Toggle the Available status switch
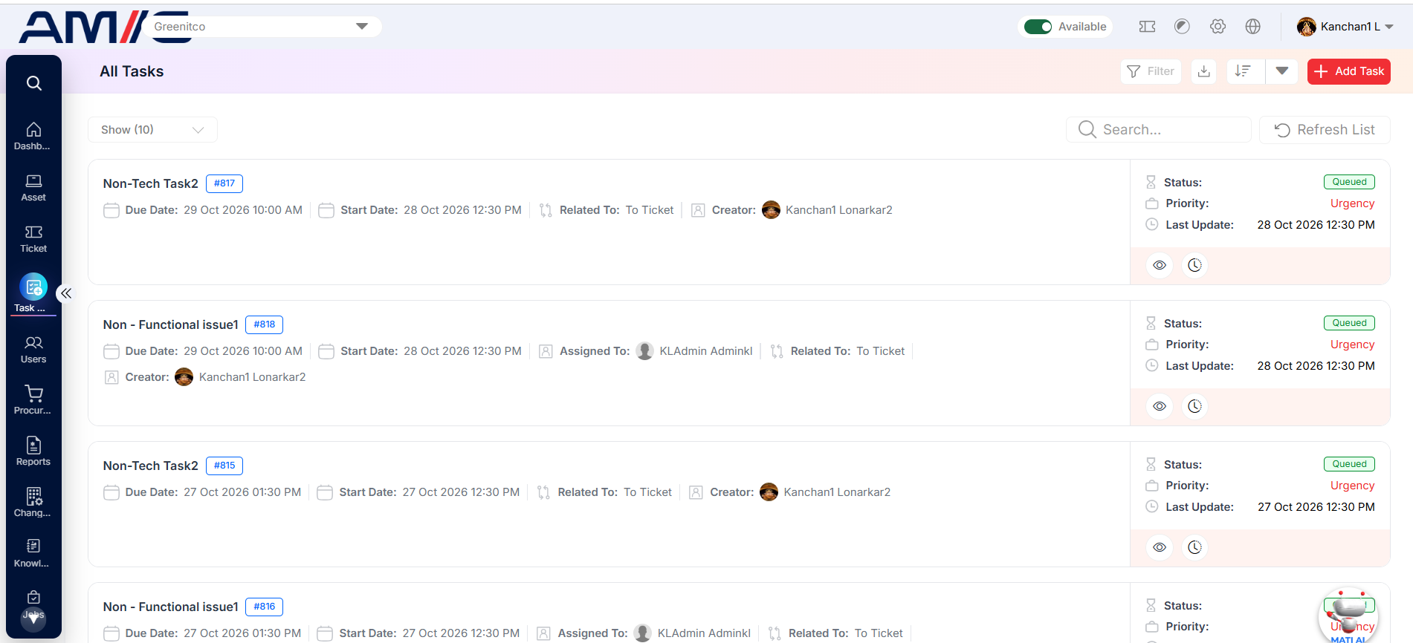 (x=1038, y=27)
